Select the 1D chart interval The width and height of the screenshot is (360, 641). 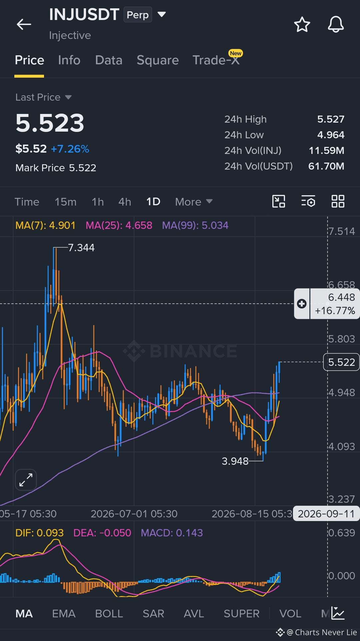(x=153, y=202)
